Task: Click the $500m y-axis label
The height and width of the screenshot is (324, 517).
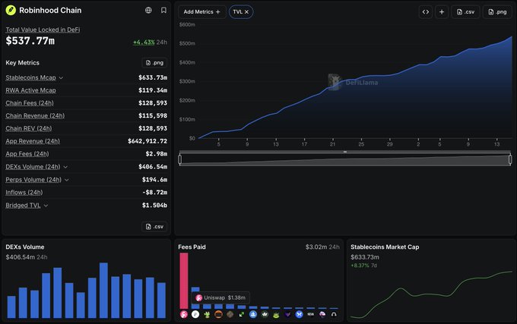Action: [187, 43]
